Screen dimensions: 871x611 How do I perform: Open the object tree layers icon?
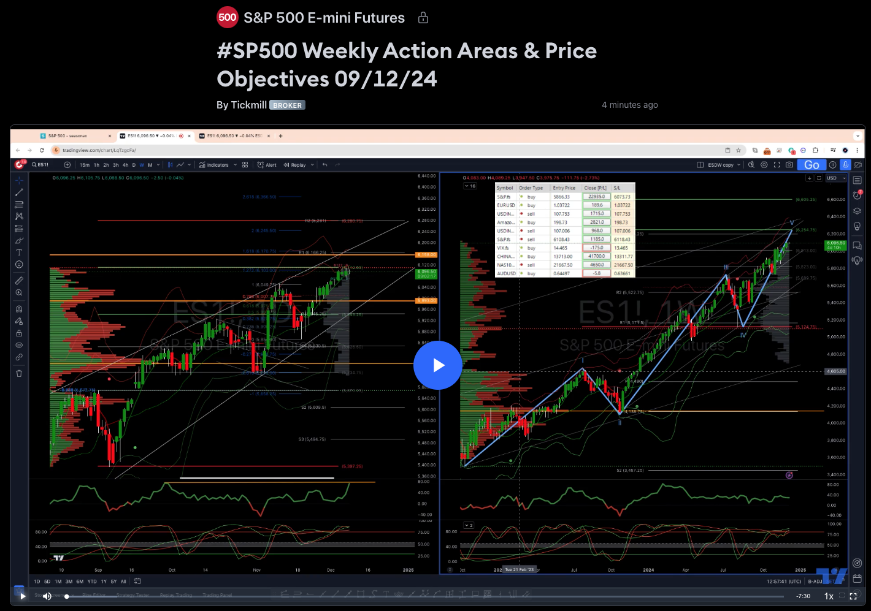(857, 211)
